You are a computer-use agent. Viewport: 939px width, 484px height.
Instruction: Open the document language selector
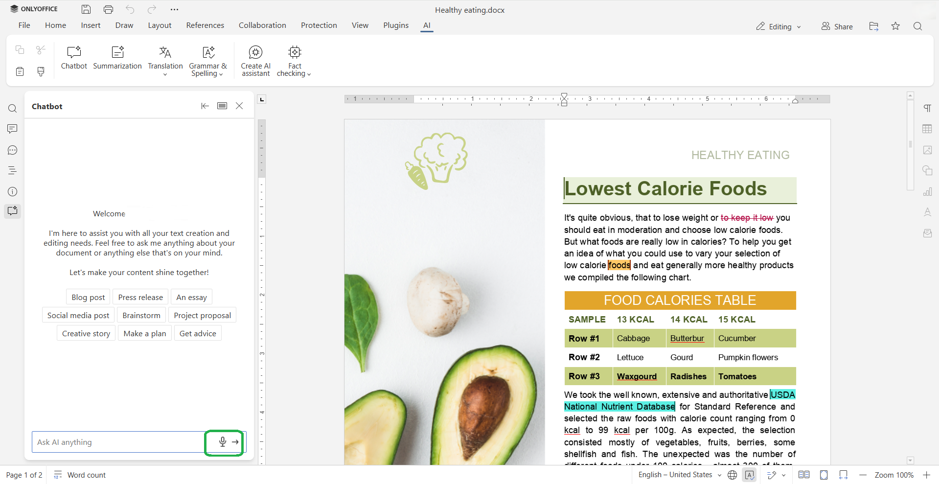coord(679,475)
